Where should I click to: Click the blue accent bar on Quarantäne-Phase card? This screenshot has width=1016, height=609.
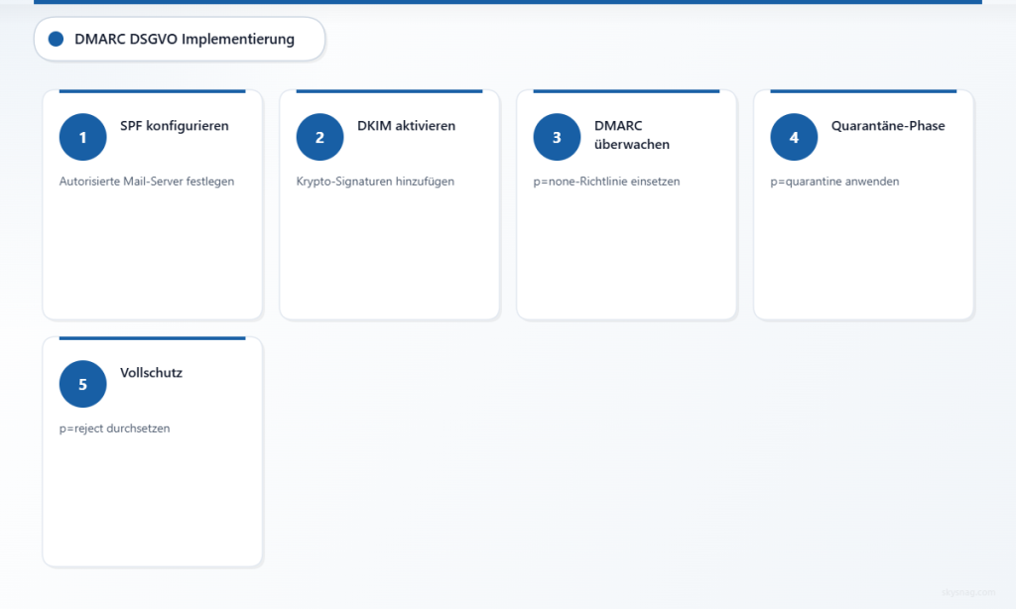863,91
